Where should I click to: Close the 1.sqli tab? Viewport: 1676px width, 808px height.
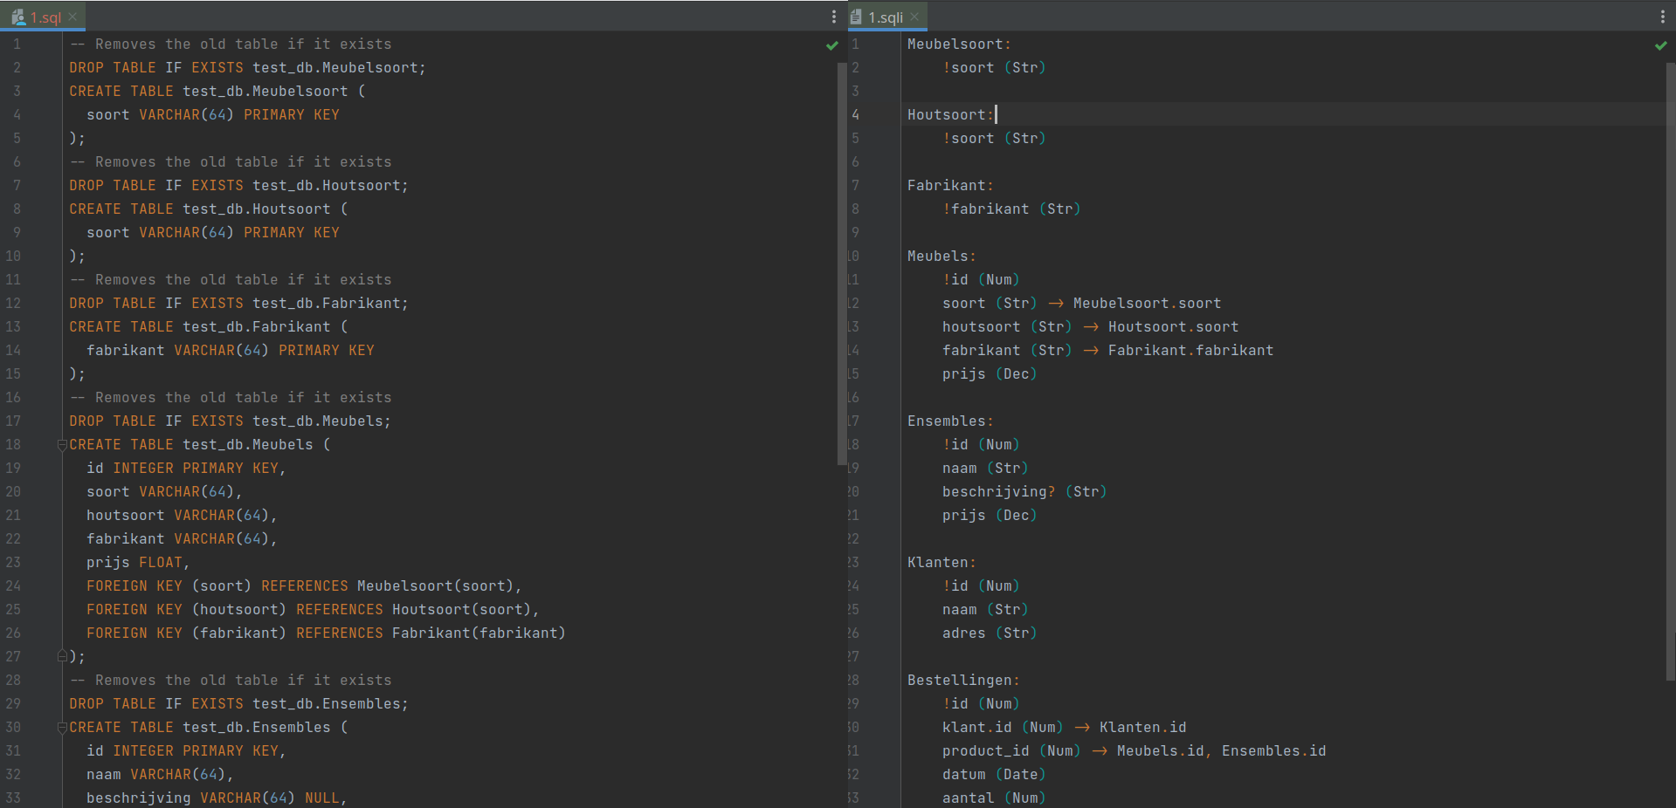[x=914, y=17]
